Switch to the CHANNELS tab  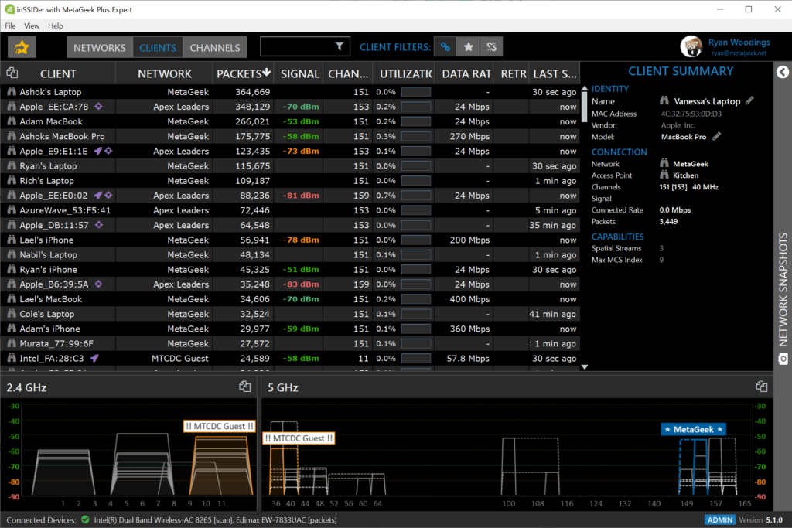click(x=215, y=47)
